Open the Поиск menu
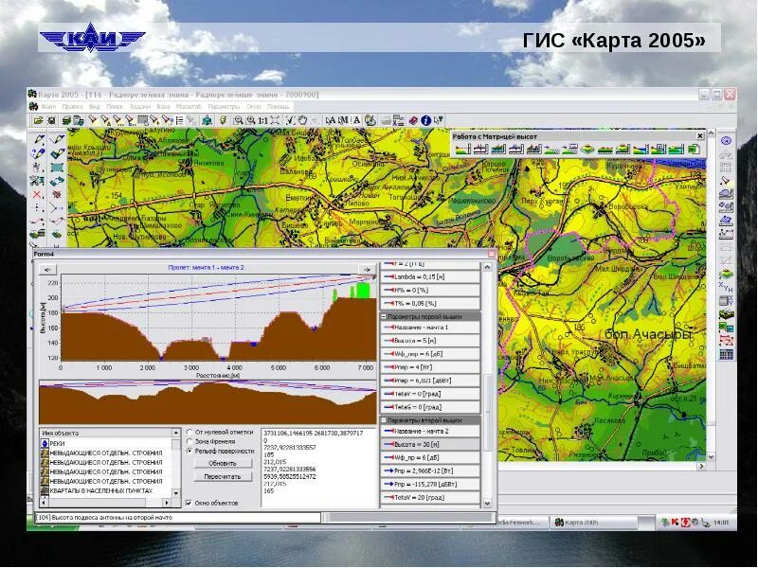This screenshot has width=758, height=568. (x=115, y=106)
